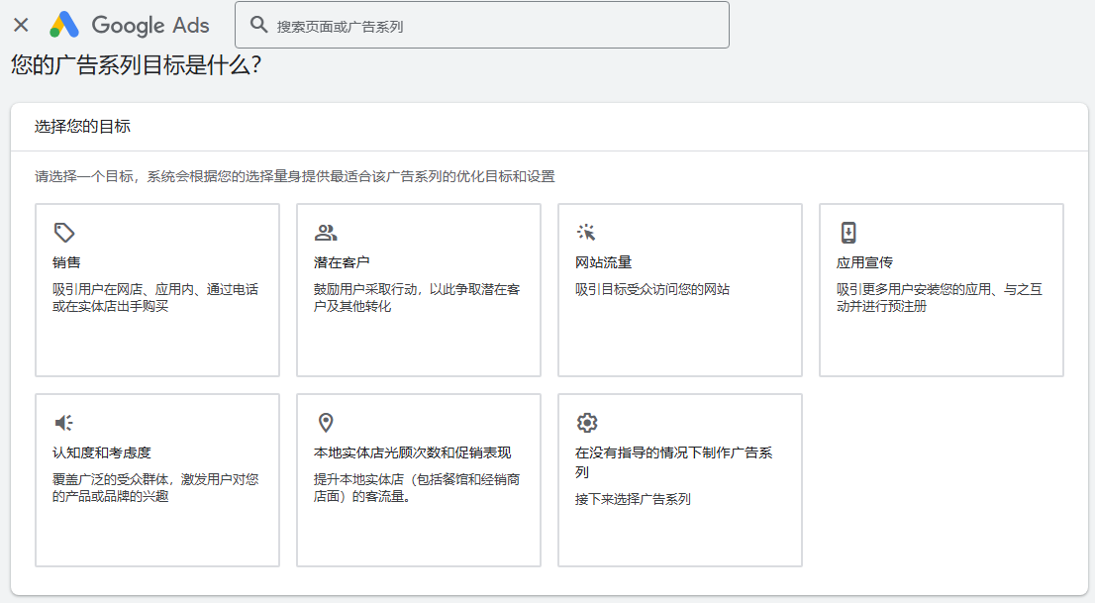Click the phone download icon for 应用宣传

[x=848, y=233]
